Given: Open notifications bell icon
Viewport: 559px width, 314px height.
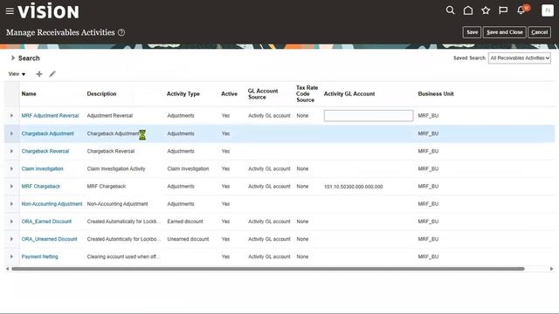Looking at the screenshot, I should point(521,10).
